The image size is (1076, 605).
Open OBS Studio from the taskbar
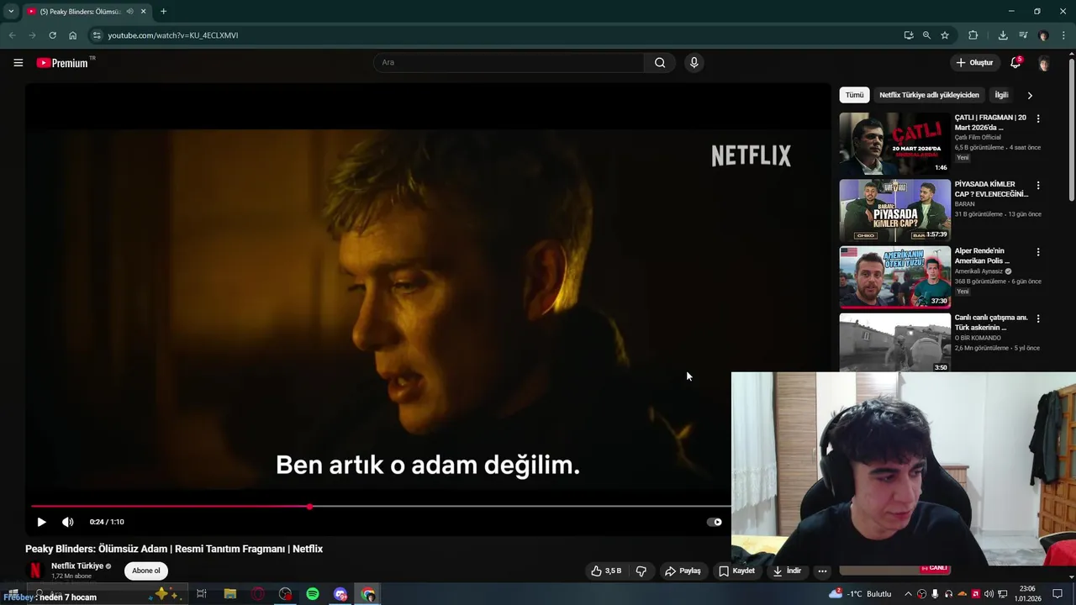(285, 594)
